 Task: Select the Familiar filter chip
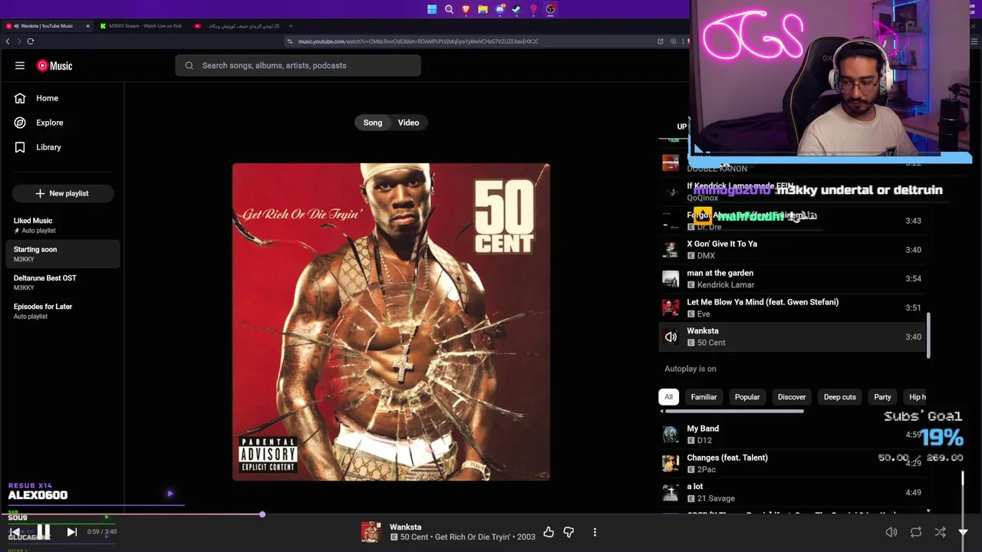[x=704, y=397]
